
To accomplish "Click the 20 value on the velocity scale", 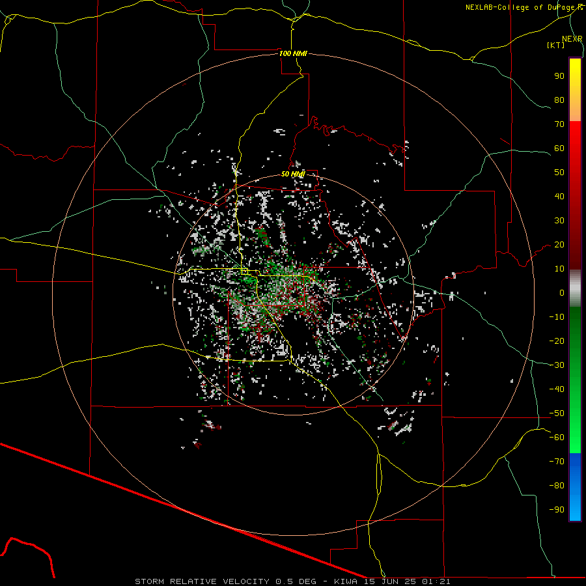I will tap(559, 244).
